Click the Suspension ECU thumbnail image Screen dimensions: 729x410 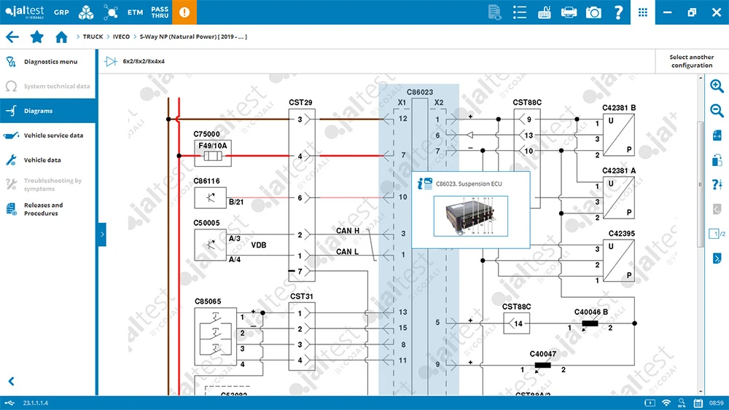pos(470,216)
